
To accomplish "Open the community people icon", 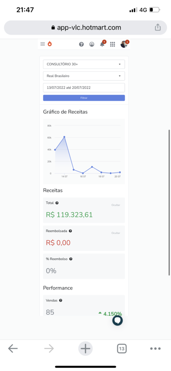I will point(92,44).
